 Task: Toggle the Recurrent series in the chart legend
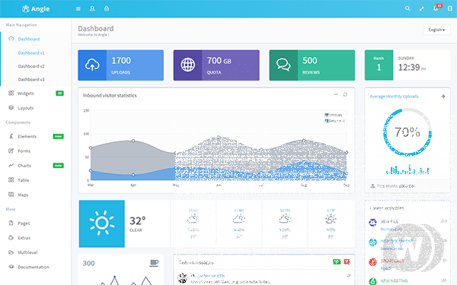[335, 121]
